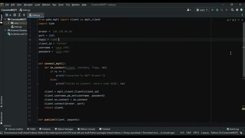The height and width of the screenshot is (138, 245).
Task: Click the read-only lock status icon
Action: coord(241,133)
